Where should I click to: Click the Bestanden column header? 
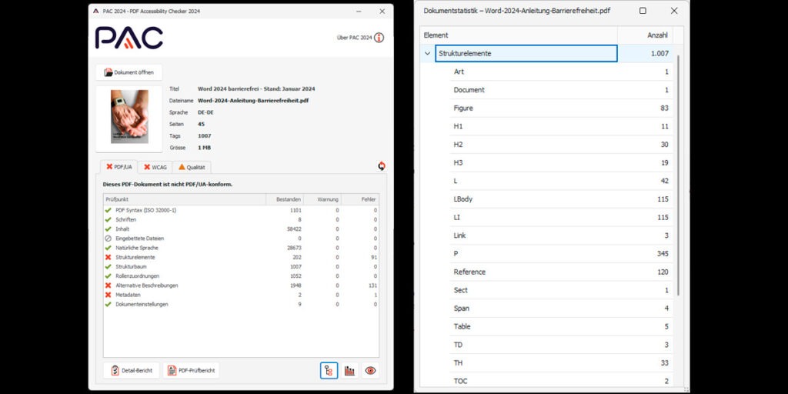(x=285, y=199)
